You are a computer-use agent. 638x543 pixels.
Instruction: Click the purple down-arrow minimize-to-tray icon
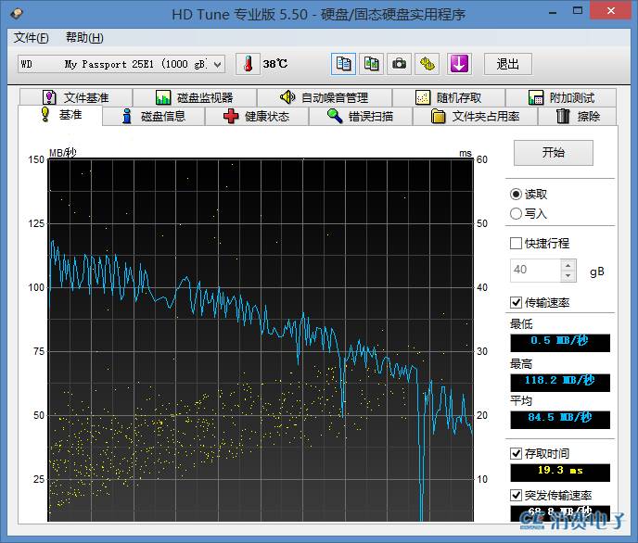[x=460, y=64]
